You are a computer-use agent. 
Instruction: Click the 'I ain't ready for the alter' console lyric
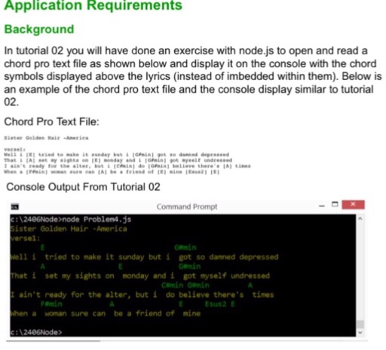pyautogui.click(x=142, y=295)
